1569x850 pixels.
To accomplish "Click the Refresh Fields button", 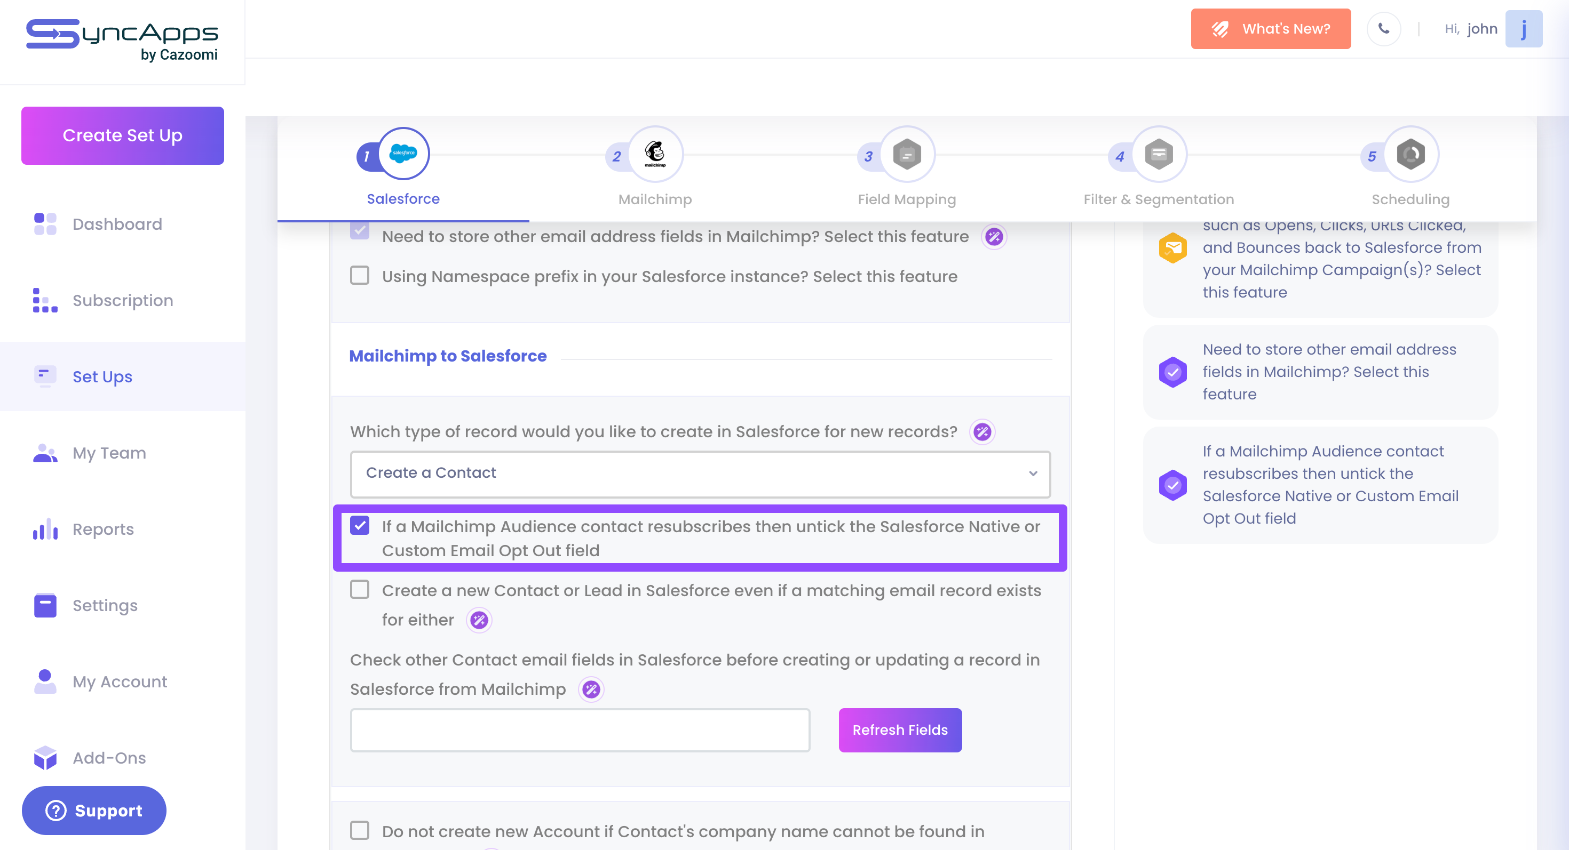I will tap(900, 729).
